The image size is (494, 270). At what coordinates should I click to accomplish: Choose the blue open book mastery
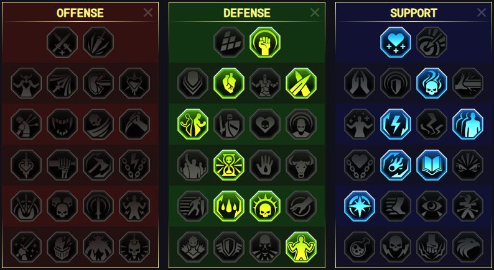coord(432,165)
